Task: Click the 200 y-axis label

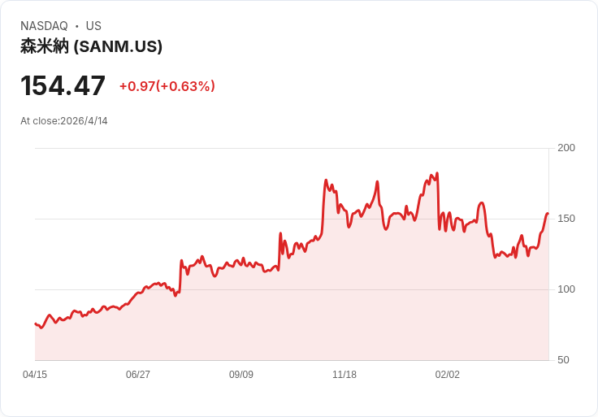Action: pyautogui.click(x=565, y=148)
